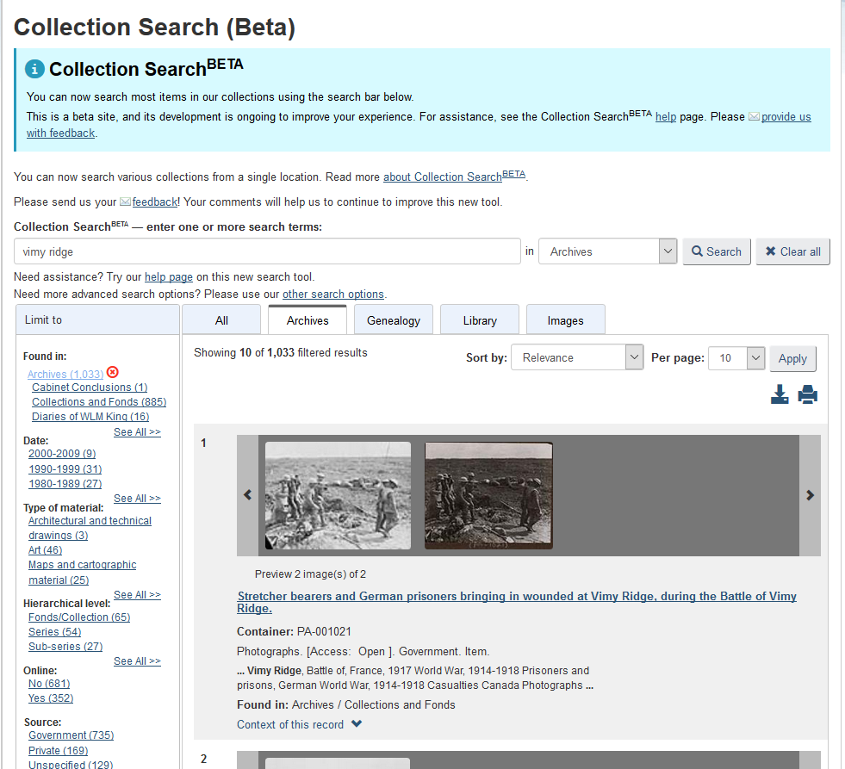
Task: Switch to the Genealogy tab
Action: [394, 320]
